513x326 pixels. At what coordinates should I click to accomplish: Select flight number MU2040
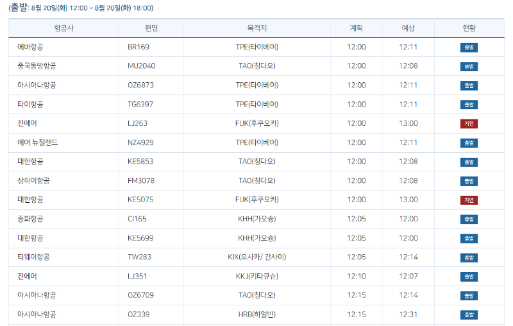[x=142, y=66]
